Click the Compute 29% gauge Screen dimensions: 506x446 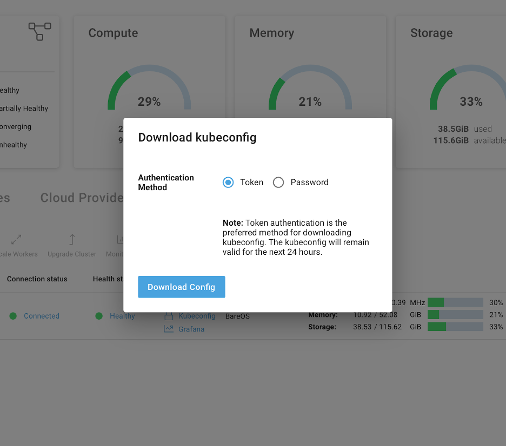pos(149,89)
